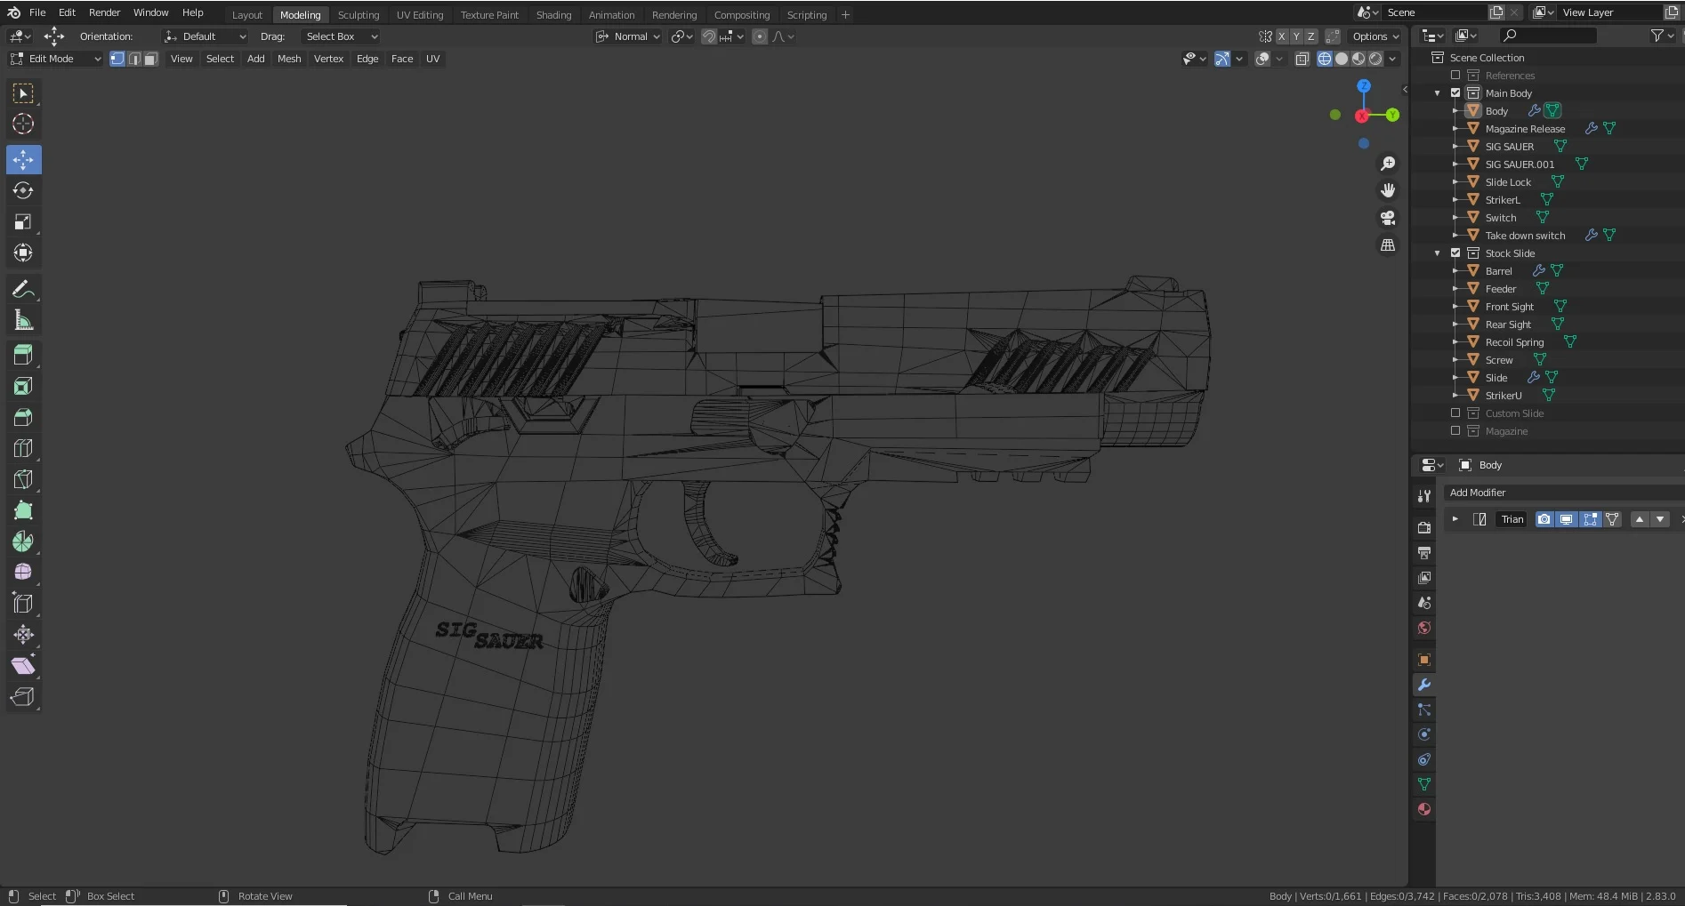
Task: Add a new workspace tab
Action: point(845,15)
